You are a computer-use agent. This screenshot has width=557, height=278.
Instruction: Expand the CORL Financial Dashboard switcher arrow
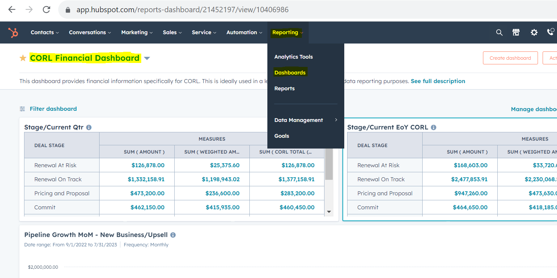[147, 58]
